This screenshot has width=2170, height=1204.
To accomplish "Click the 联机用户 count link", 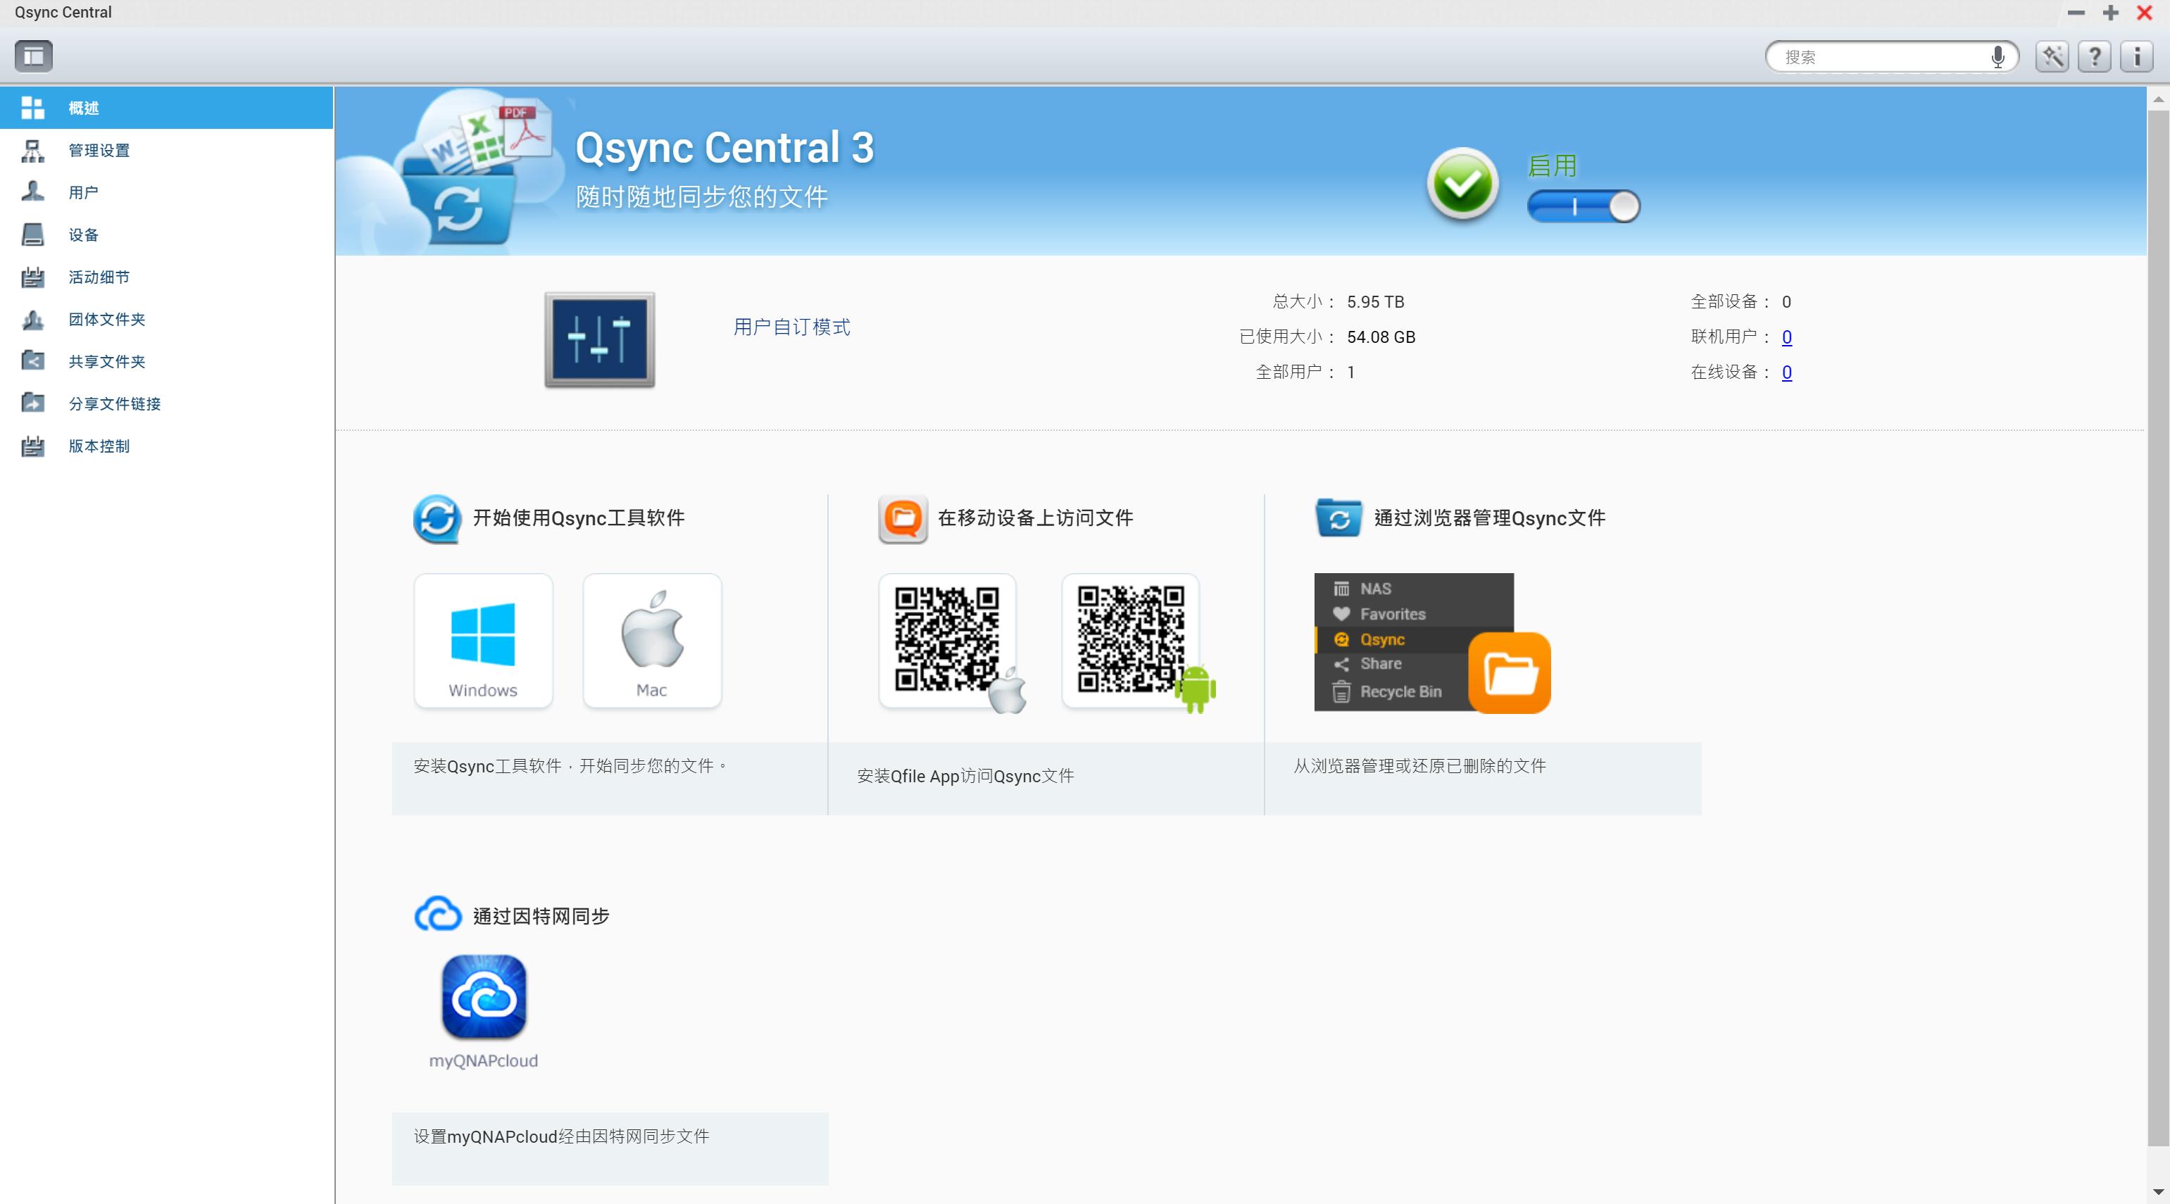I will [1787, 337].
